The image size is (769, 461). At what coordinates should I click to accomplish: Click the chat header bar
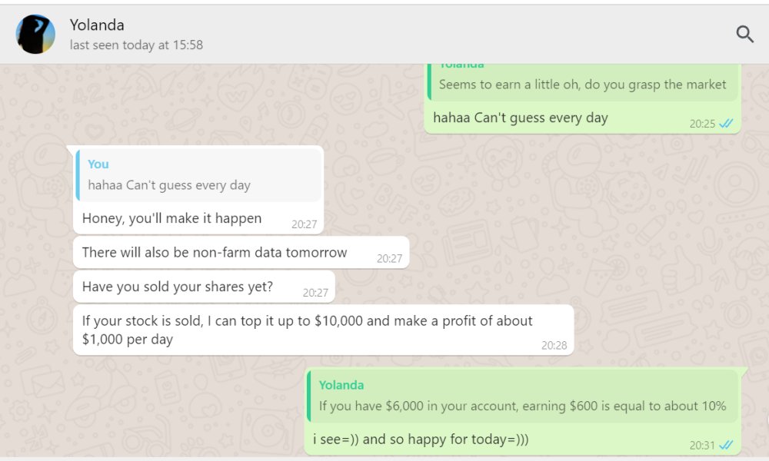tap(384, 35)
